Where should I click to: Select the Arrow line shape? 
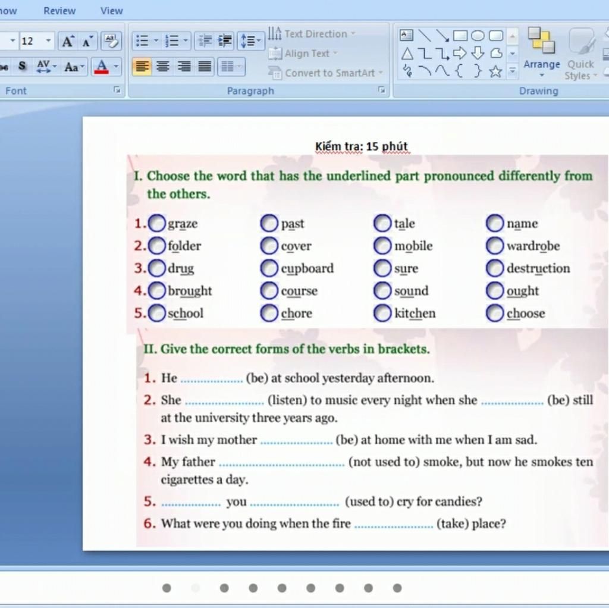coord(442,35)
